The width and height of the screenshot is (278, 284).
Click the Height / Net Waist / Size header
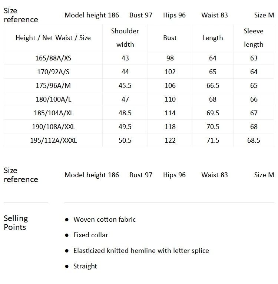(53, 38)
